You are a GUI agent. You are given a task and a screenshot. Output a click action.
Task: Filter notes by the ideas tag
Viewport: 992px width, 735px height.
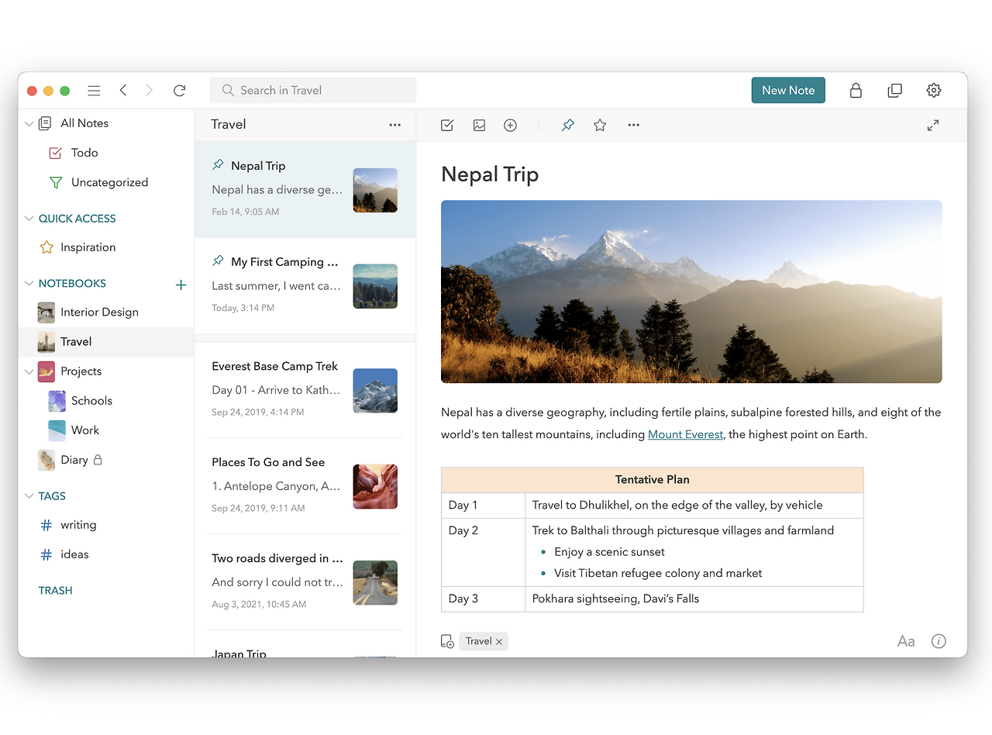tap(106, 554)
